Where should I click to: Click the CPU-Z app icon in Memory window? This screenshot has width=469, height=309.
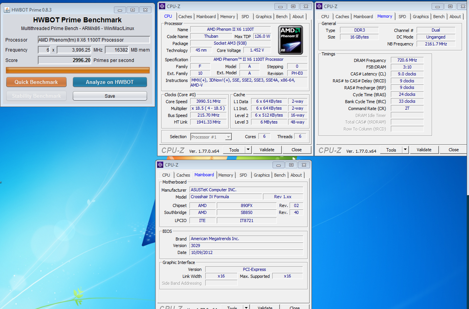pyautogui.click(x=319, y=6)
